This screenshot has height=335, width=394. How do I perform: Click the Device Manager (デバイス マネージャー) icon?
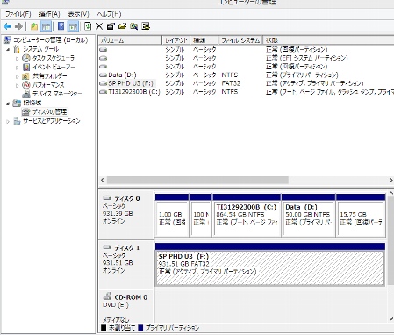click(x=26, y=94)
